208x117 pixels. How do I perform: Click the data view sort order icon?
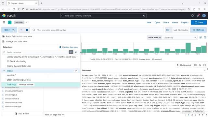click(x=76, y=52)
